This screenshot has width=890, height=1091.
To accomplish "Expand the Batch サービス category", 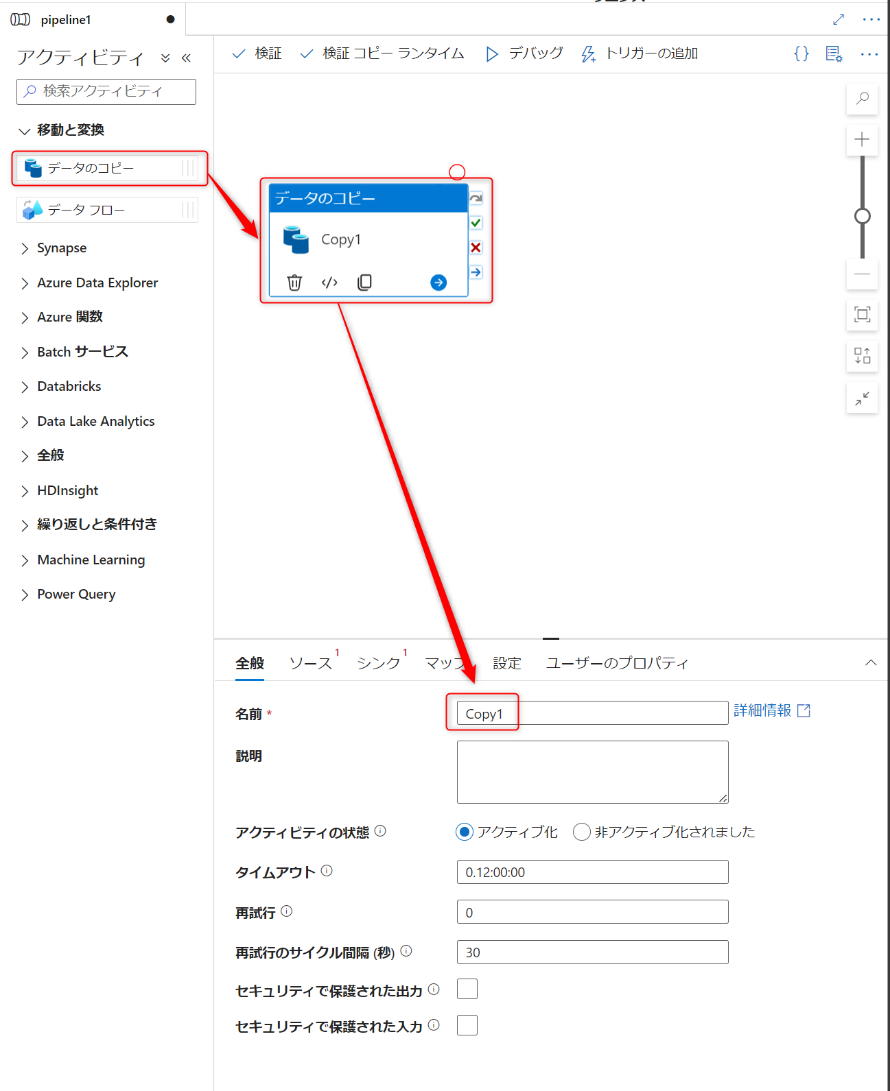I will (x=74, y=352).
